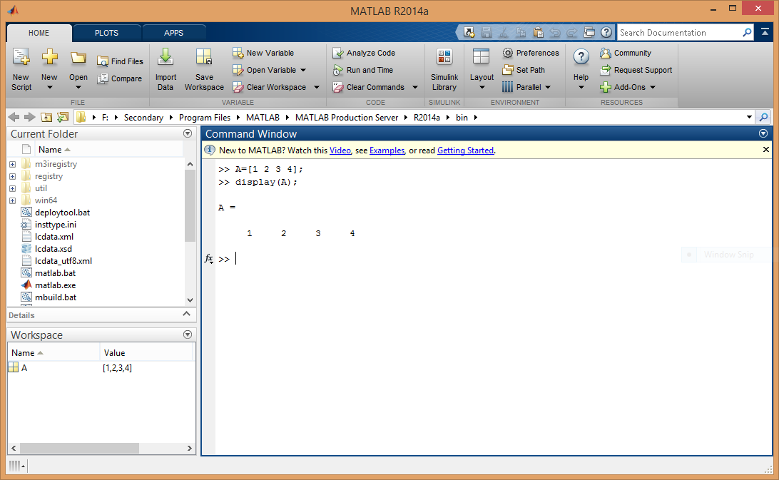779x480 pixels.
Task: Select deploytool.bat file
Action: coord(62,213)
